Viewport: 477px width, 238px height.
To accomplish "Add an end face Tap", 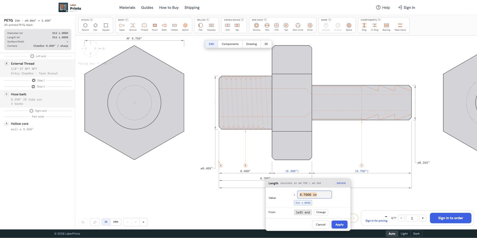I will [286, 27].
